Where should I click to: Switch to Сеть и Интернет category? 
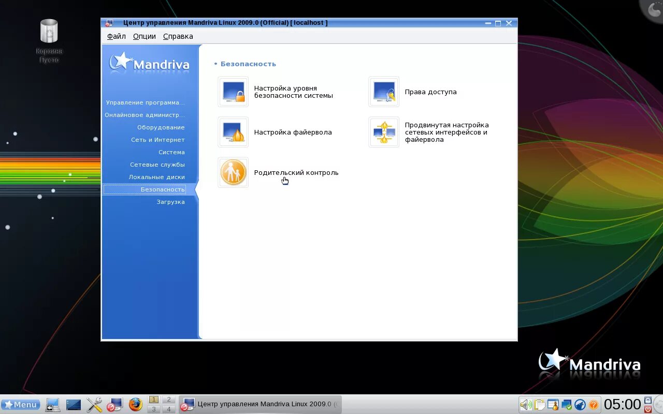point(157,140)
